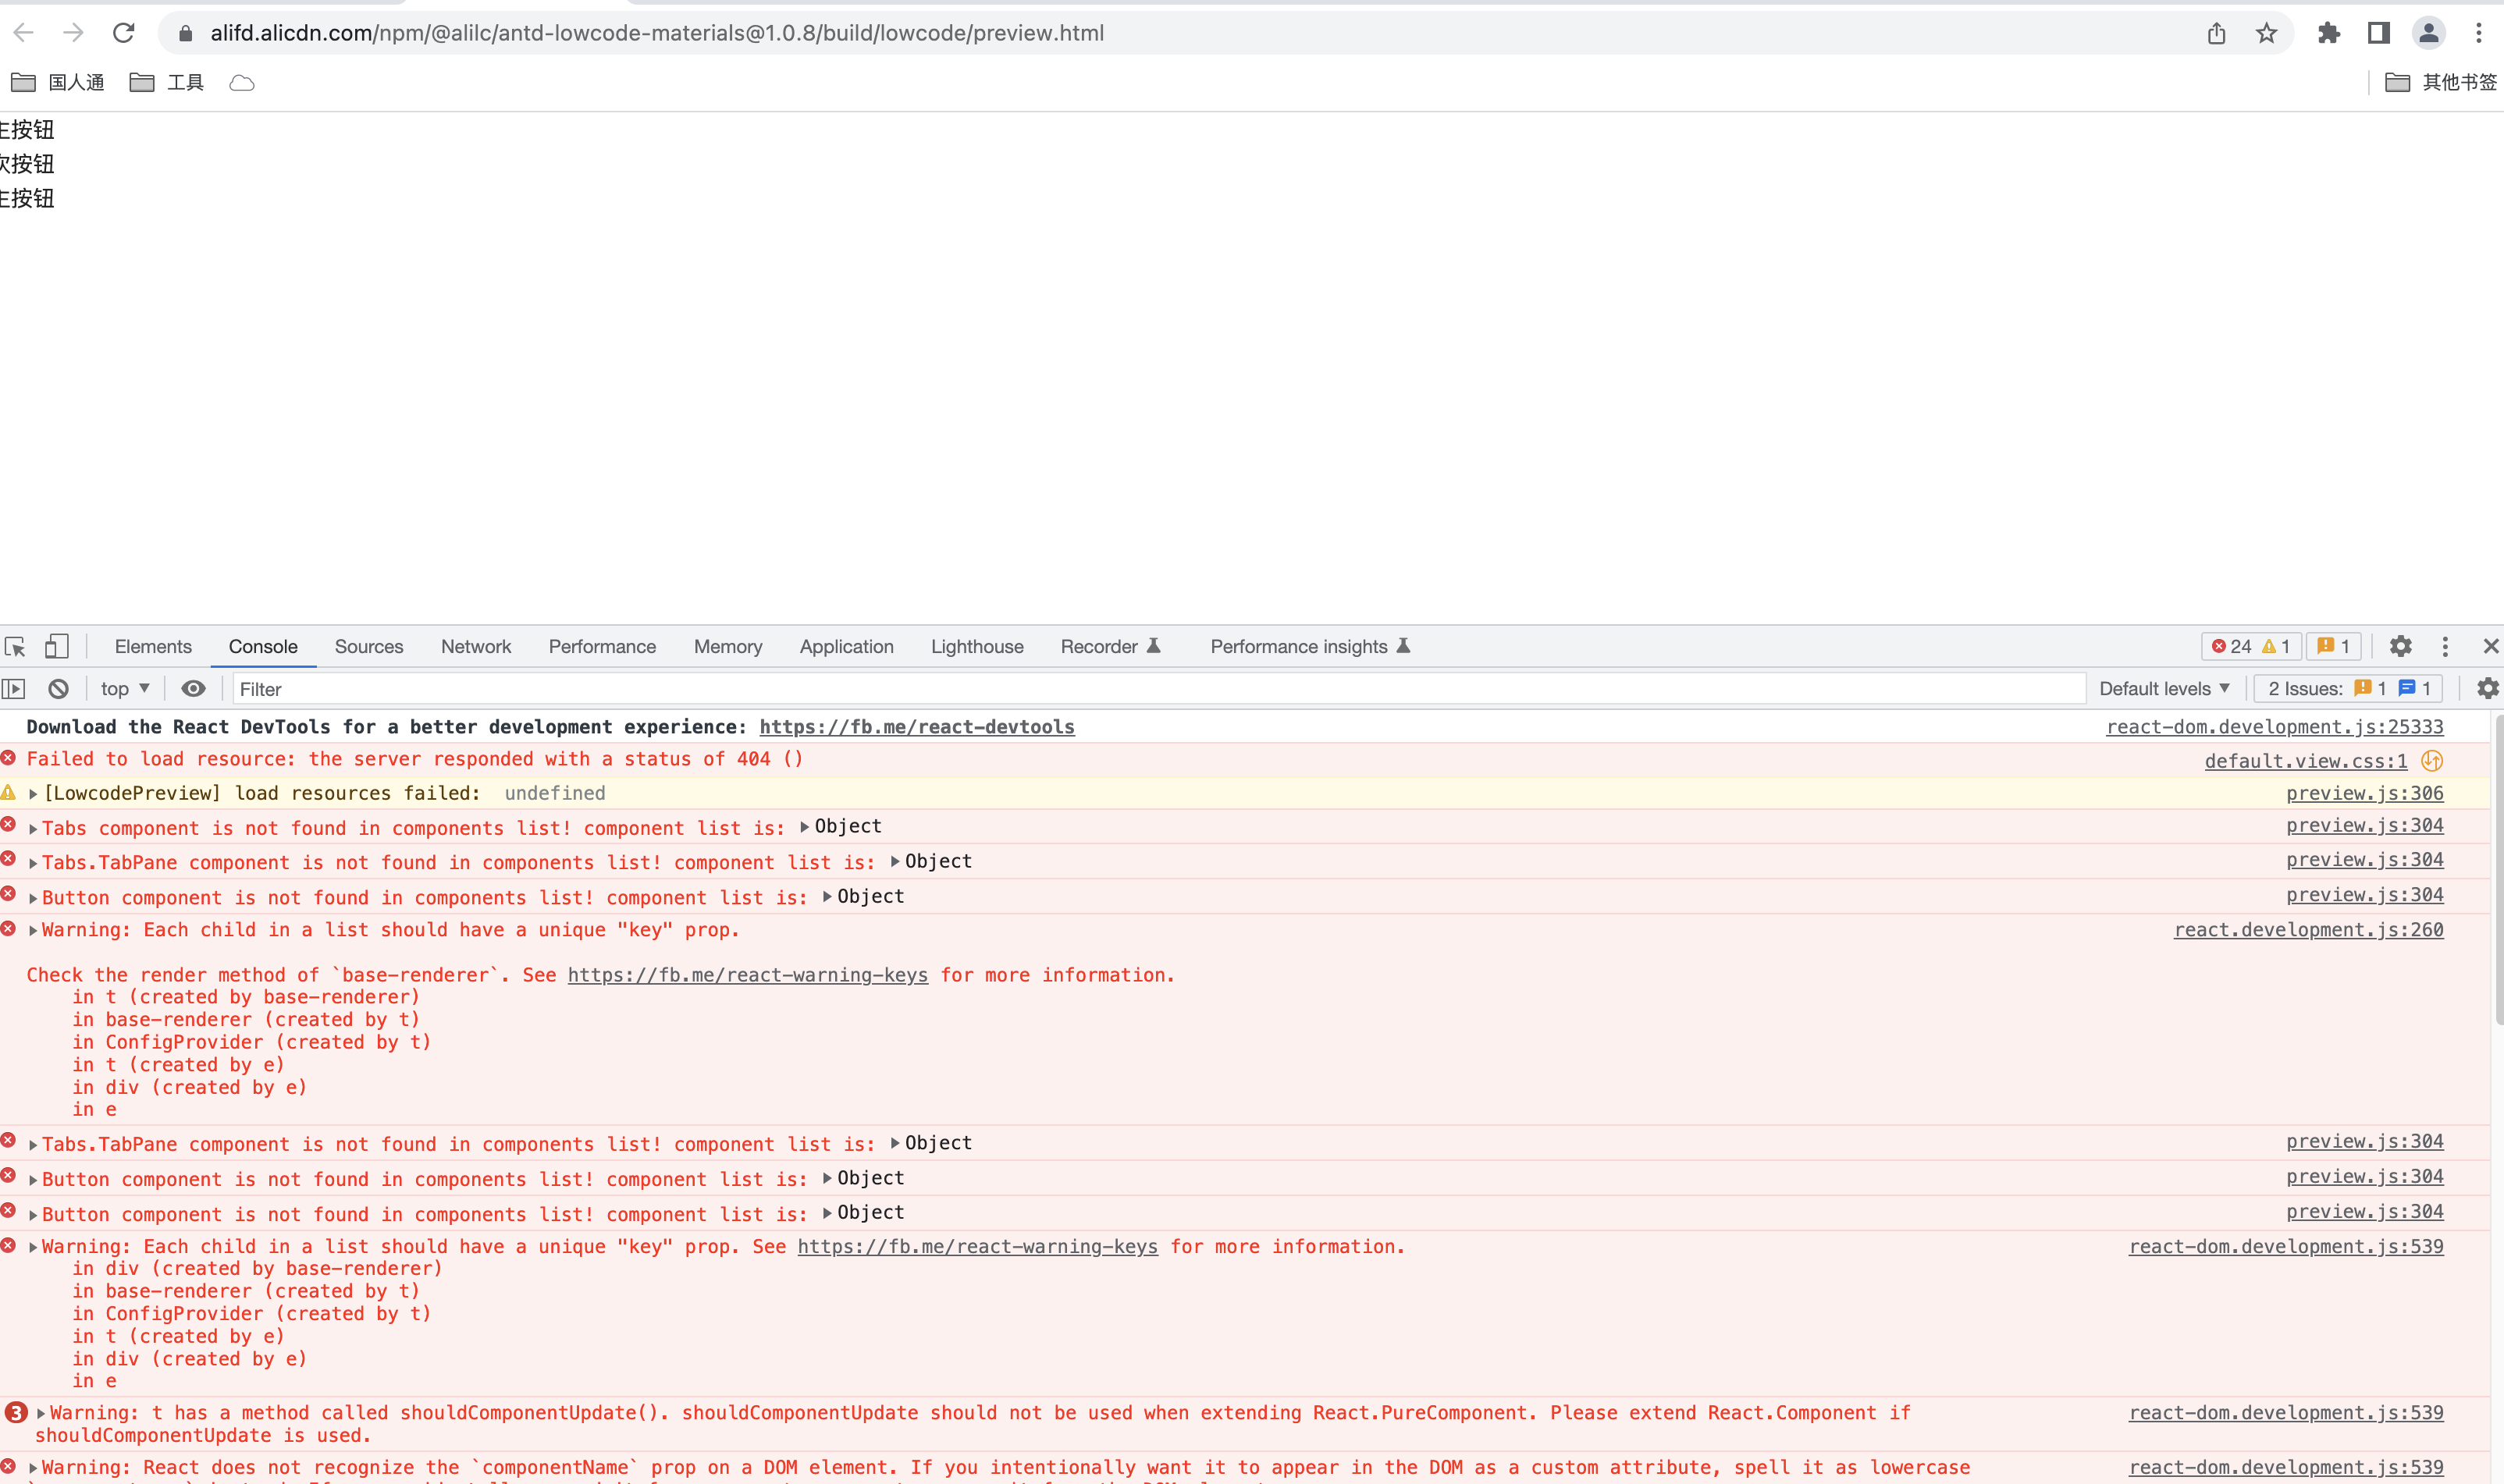Viewport: 2504px width, 1484px height.
Task: Open the browser extensions puzzle icon
Action: click(2331, 33)
